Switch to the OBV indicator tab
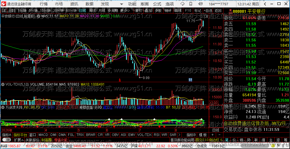This screenshot has height=149, width=290. pyautogui.click(x=116, y=135)
